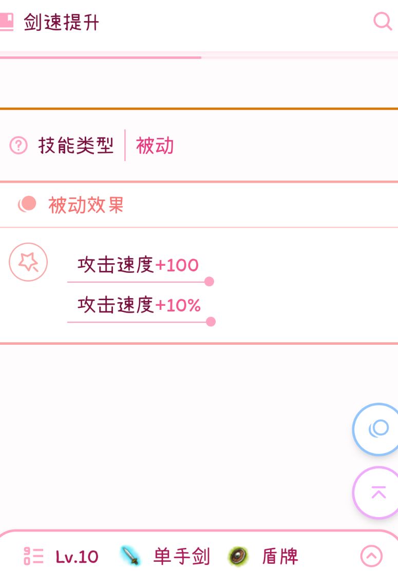Image resolution: width=398 pixels, height=571 pixels.
Task: Click the 被动效果 section swirl icon
Action: pos(27,204)
